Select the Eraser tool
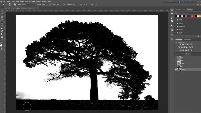This screenshot has height=113, width=201. point(2,25)
